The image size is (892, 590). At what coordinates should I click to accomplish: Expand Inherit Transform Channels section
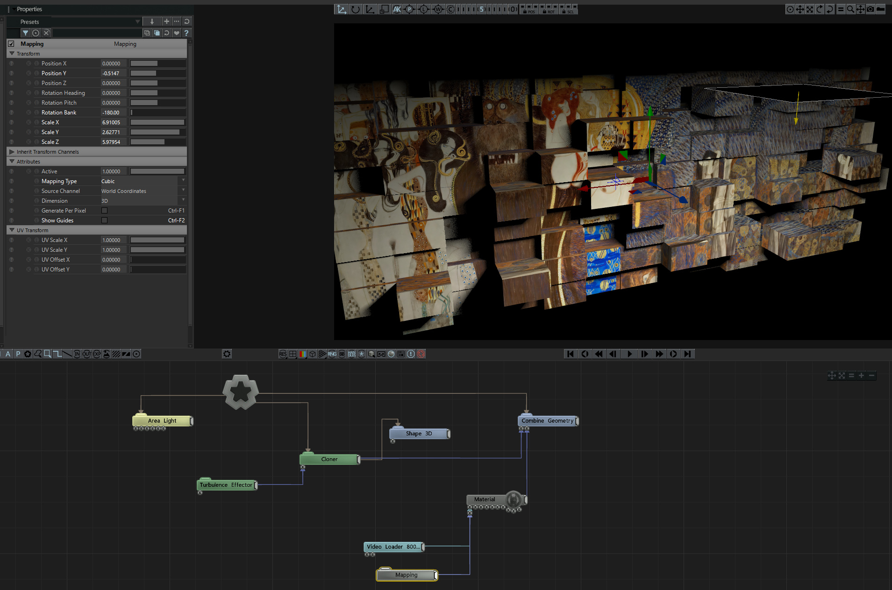pos(12,152)
